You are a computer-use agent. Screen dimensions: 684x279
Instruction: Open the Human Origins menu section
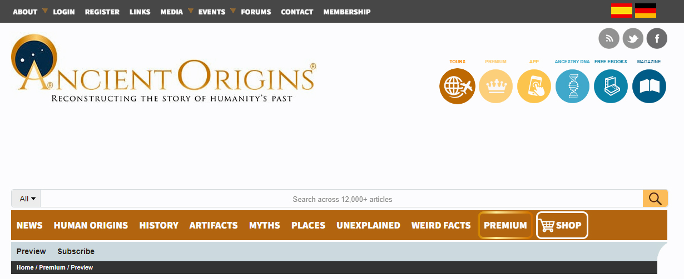(x=91, y=225)
